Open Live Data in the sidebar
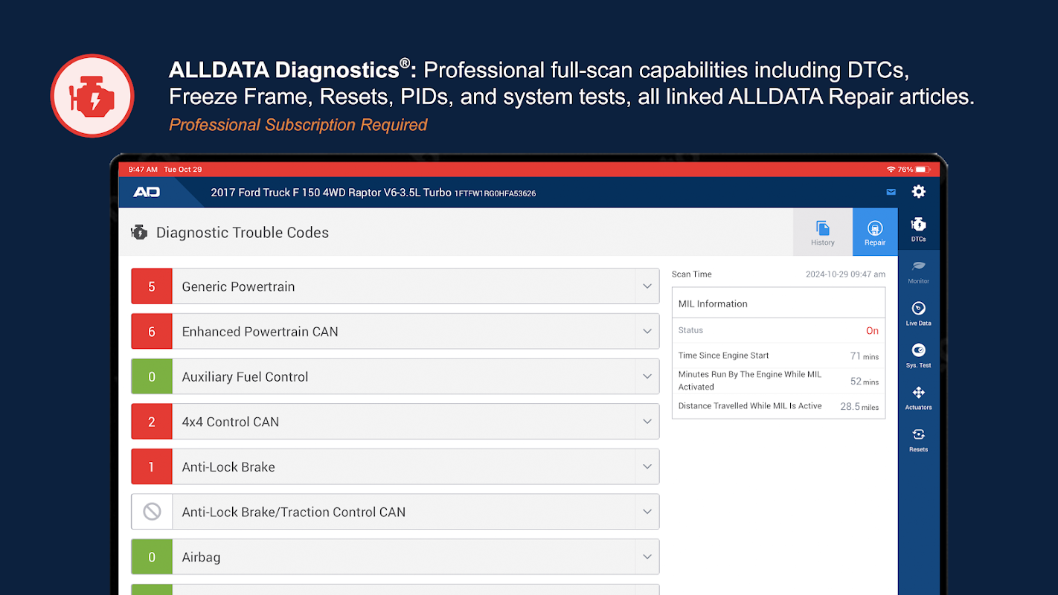Screen dimensions: 1058x595 pyautogui.click(x=918, y=313)
